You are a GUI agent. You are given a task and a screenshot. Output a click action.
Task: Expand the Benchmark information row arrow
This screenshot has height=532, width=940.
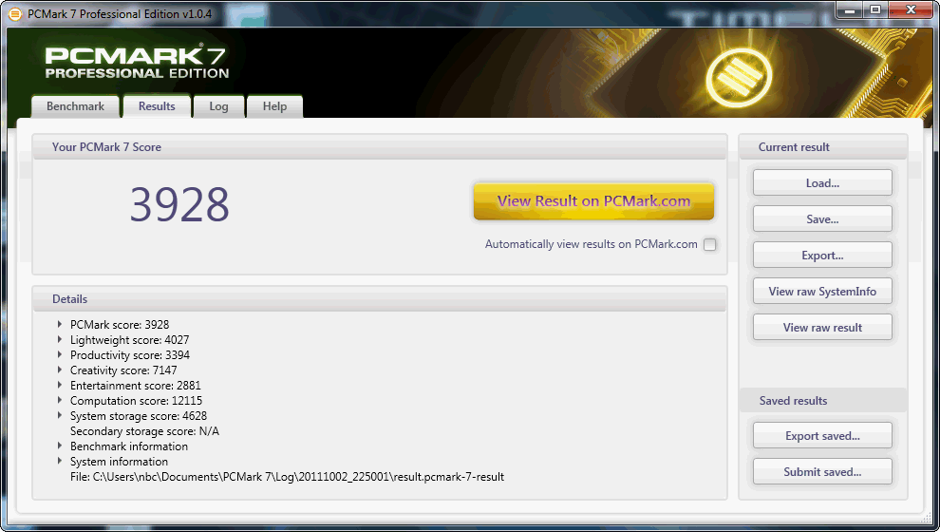click(60, 446)
